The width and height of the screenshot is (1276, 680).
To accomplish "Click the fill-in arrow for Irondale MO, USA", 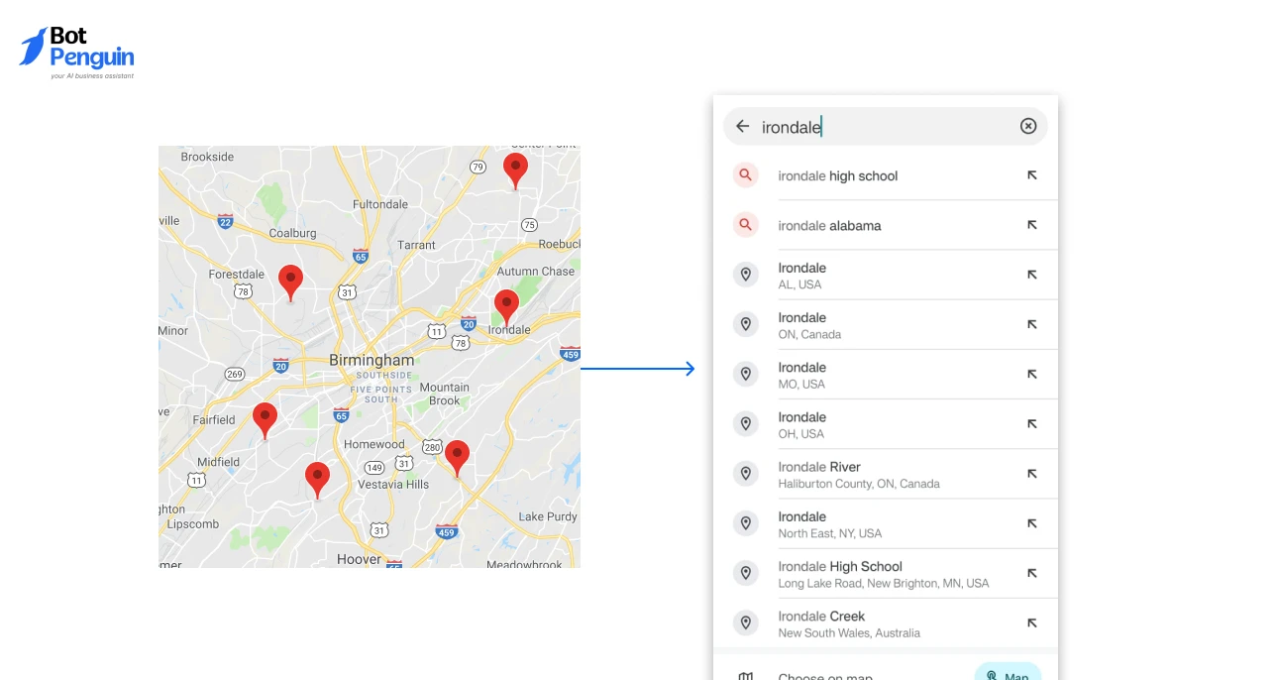I will 1031,374.
